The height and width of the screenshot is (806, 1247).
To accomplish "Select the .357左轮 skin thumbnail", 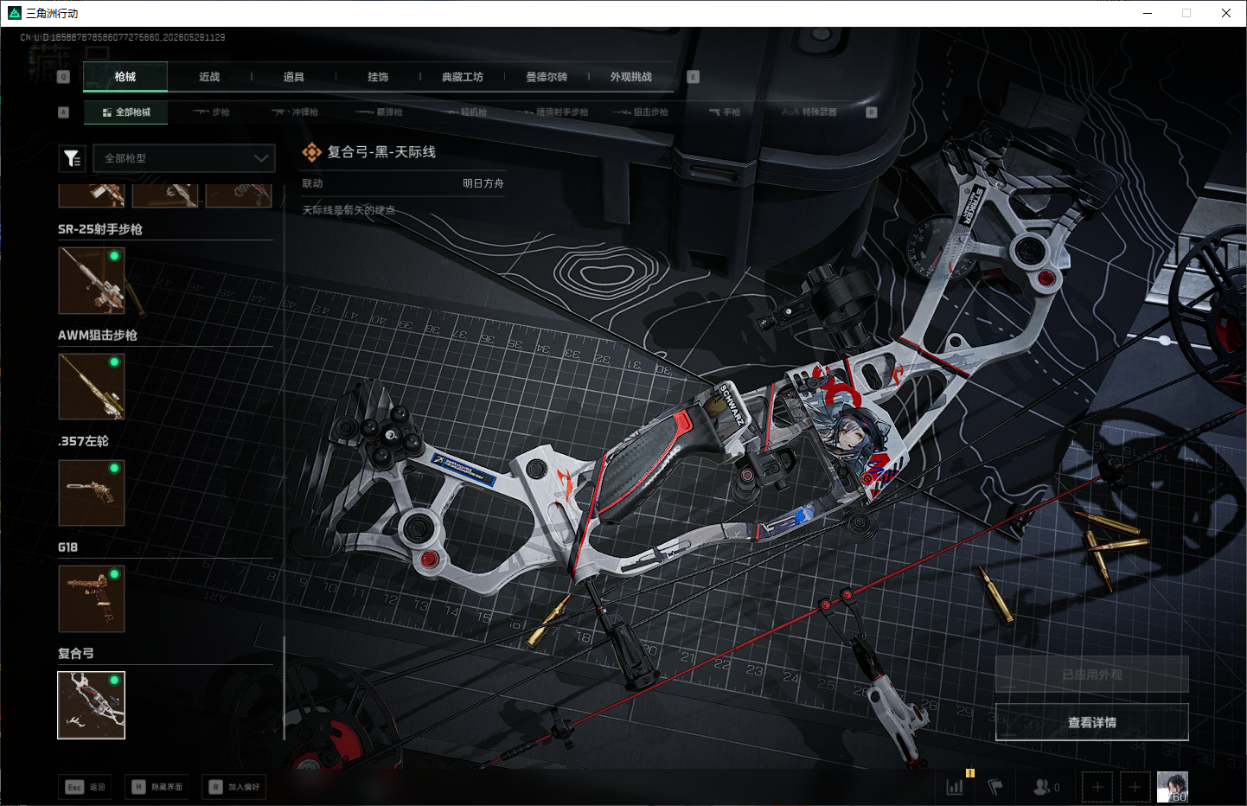I will pos(92,493).
